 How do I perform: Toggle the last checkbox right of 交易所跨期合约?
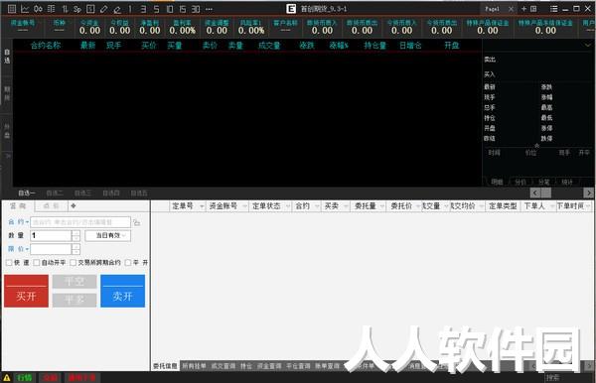tap(128, 262)
